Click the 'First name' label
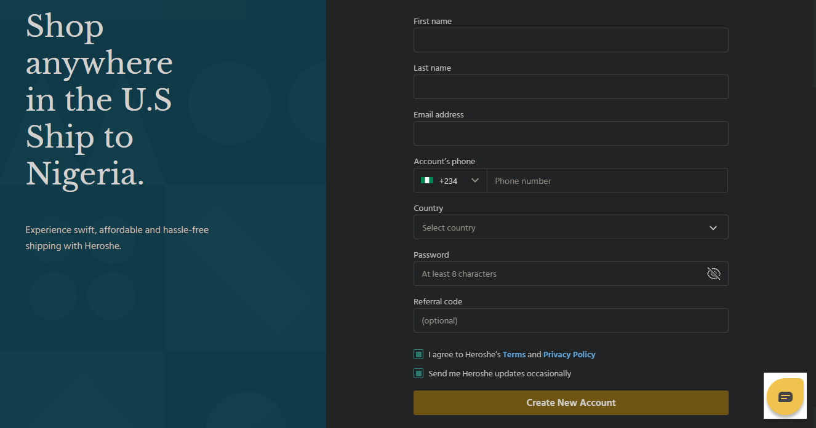Image resolution: width=816 pixels, height=428 pixels. click(x=433, y=21)
